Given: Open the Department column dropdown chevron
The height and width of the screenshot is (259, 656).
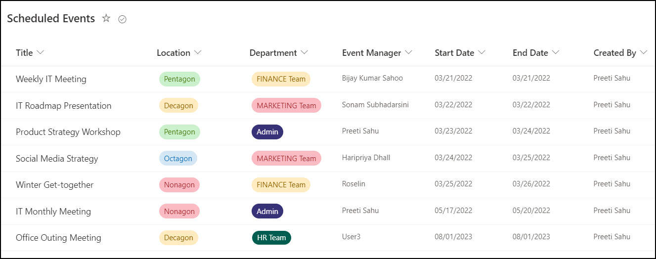Looking at the screenshot, I should pyautogui.click(x=304, y=52).
